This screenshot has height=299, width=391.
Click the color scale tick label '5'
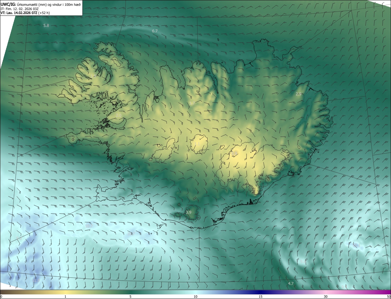click(x=130, y=297)
